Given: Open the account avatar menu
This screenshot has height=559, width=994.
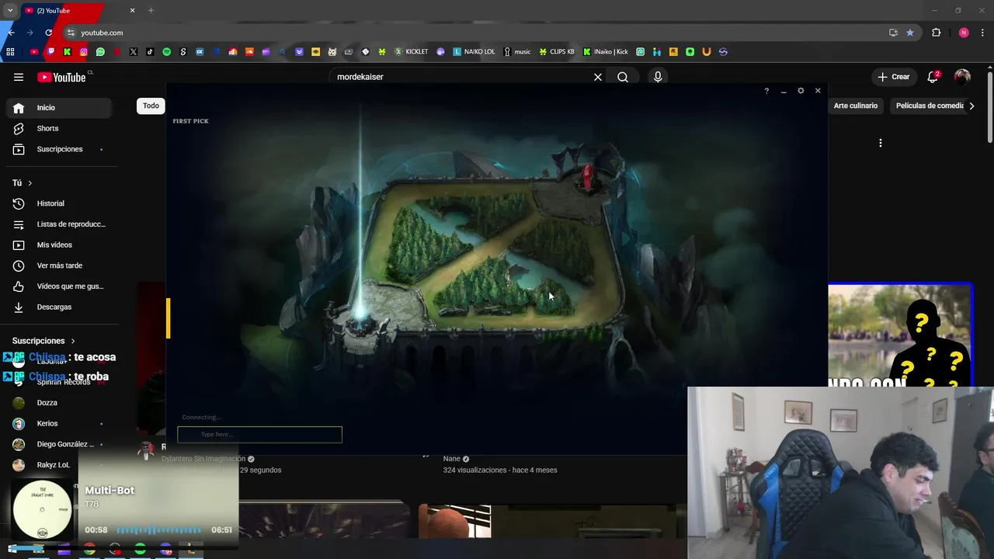Looking at the screenshot, I should coord(962,77).
